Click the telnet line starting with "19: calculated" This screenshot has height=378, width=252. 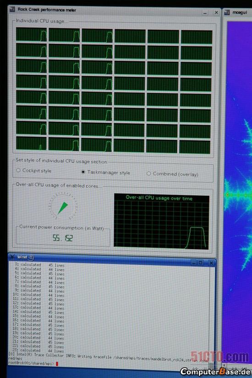pyautogui.click(x=38, y=334)
